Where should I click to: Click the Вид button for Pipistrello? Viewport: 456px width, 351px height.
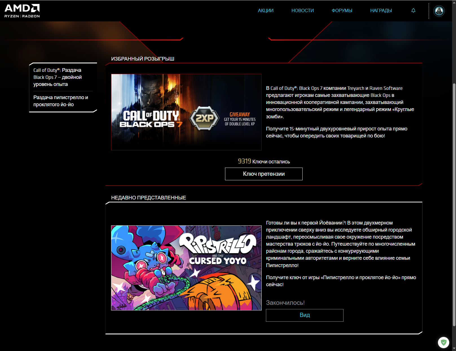(305, 315)
